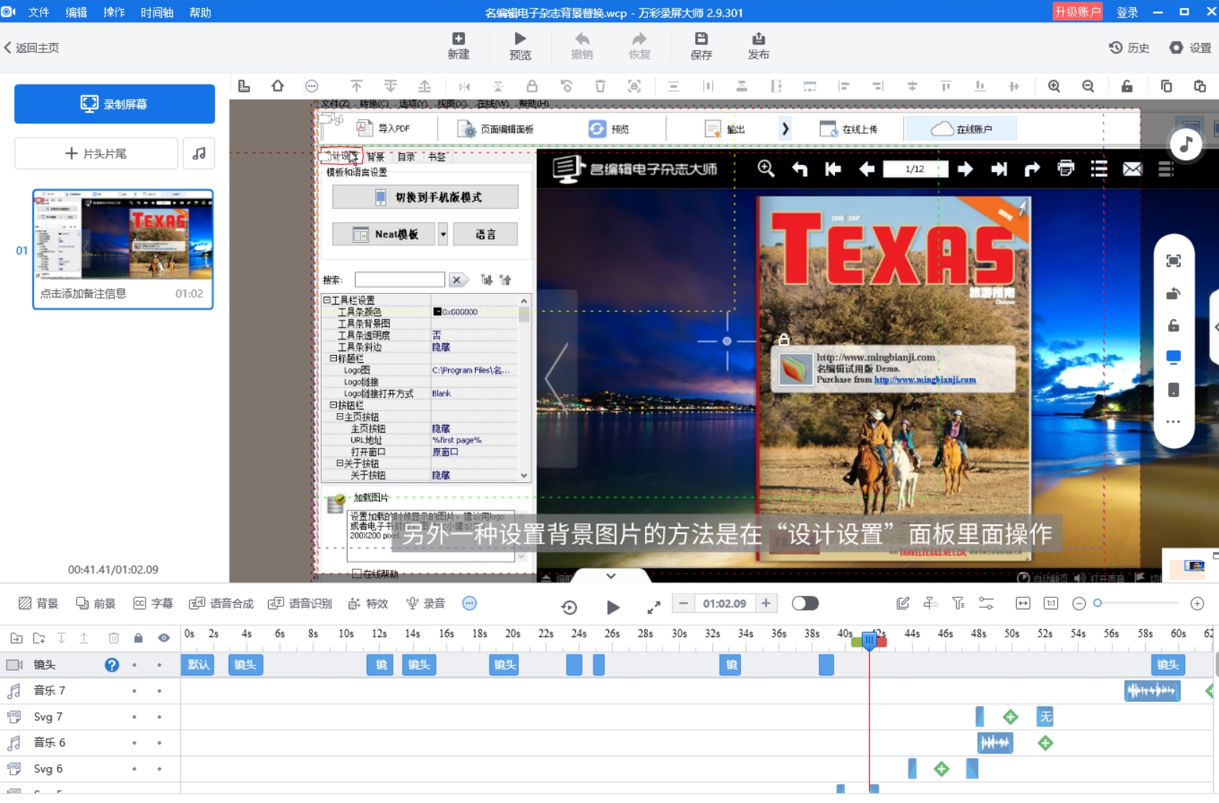The width and height of the screenshot is (1219, 803).
Task: Open the three-dots more menu on side panel
Action: coord(1173,422)
